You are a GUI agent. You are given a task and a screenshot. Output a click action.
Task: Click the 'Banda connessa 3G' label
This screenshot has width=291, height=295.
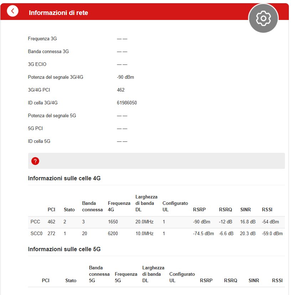coord(48,51)
